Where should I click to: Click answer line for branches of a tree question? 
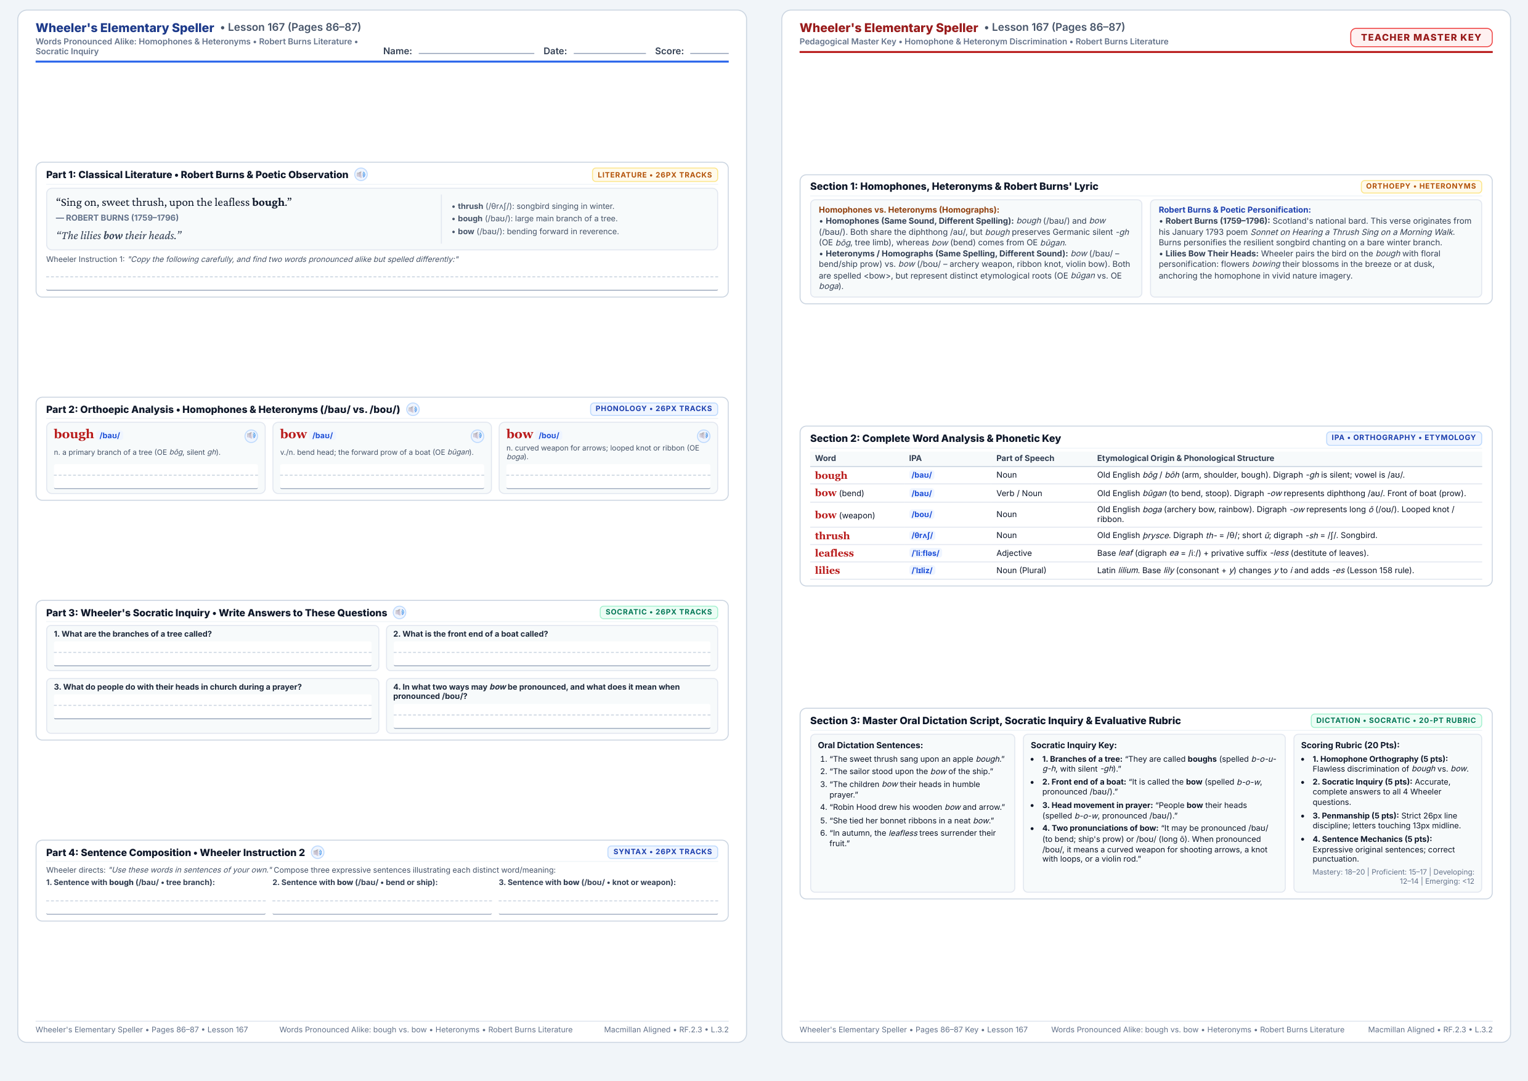click(213, 654)
